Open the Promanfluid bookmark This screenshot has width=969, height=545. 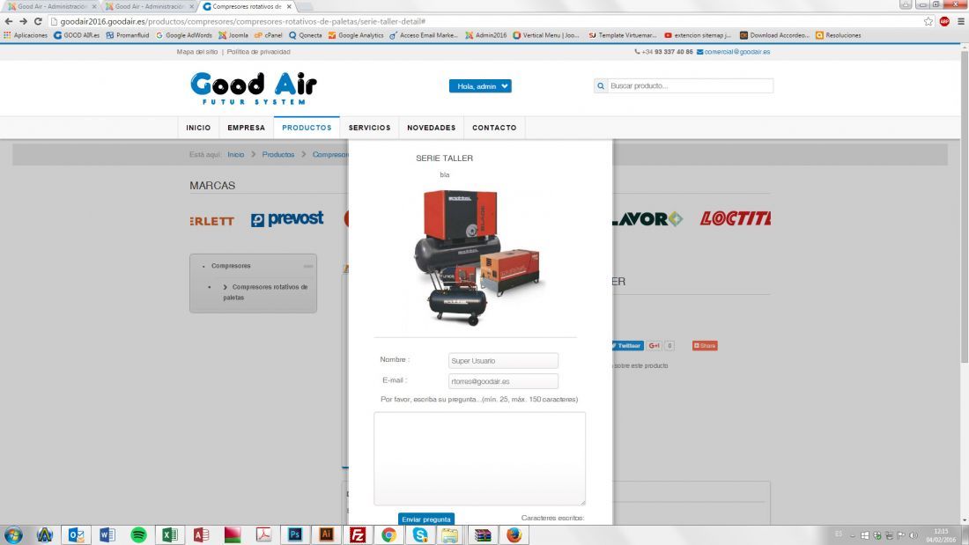click(128, 35)
